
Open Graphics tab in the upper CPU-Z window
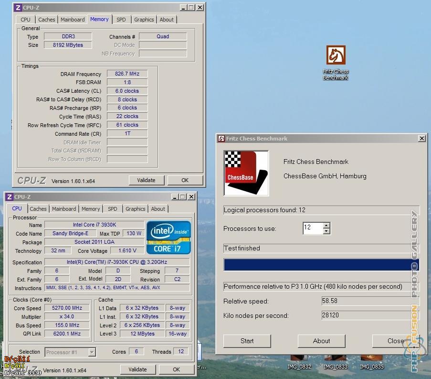click(144, 20)
